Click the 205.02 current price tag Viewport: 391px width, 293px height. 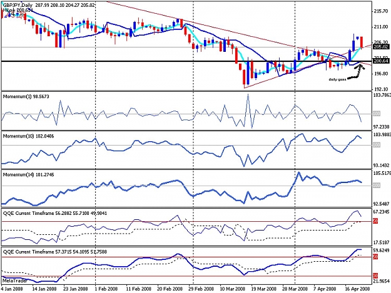click(381, 47)
